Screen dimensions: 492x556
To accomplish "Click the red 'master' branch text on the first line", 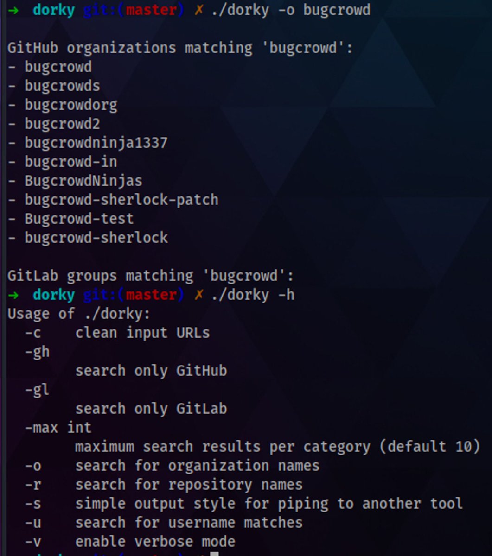I will [x=151, y=10].
